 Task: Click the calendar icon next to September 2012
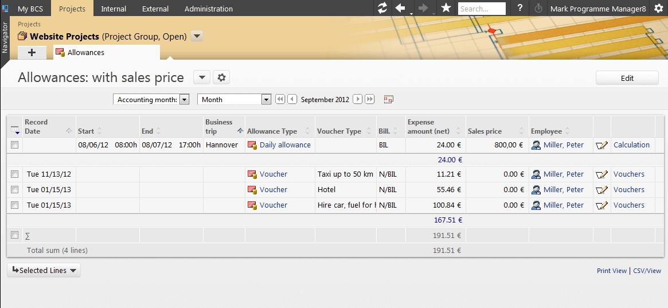point(388,99)
